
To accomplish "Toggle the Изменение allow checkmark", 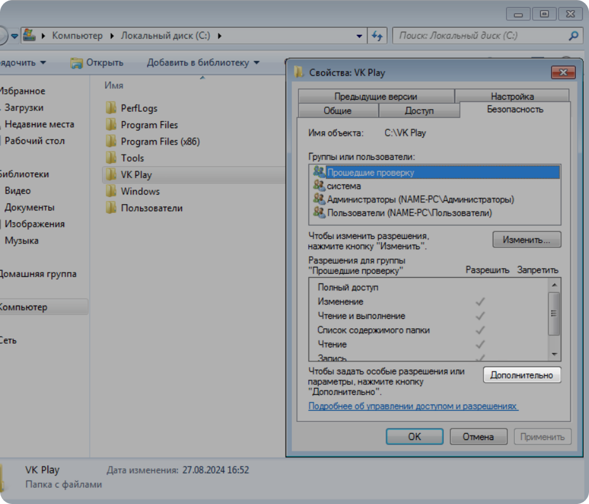I will pos(480,302).
